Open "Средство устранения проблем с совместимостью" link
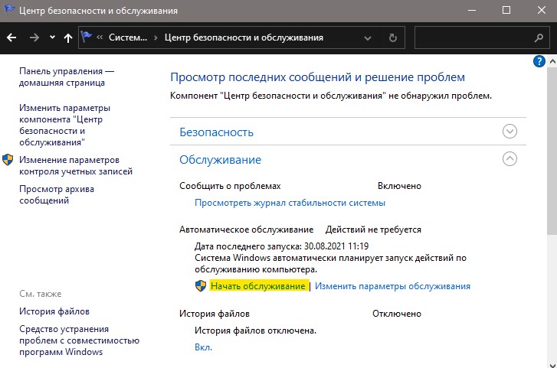 click(x=79, y=340)
